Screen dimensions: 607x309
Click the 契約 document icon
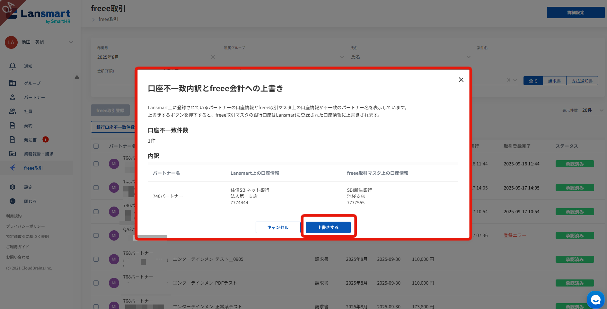coord(13,125)
